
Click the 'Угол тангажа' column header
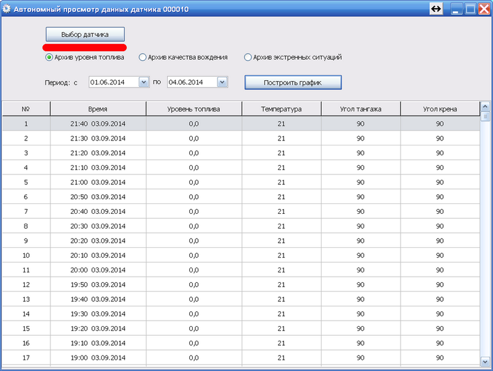pyautogui.click(x=361, y=109)
